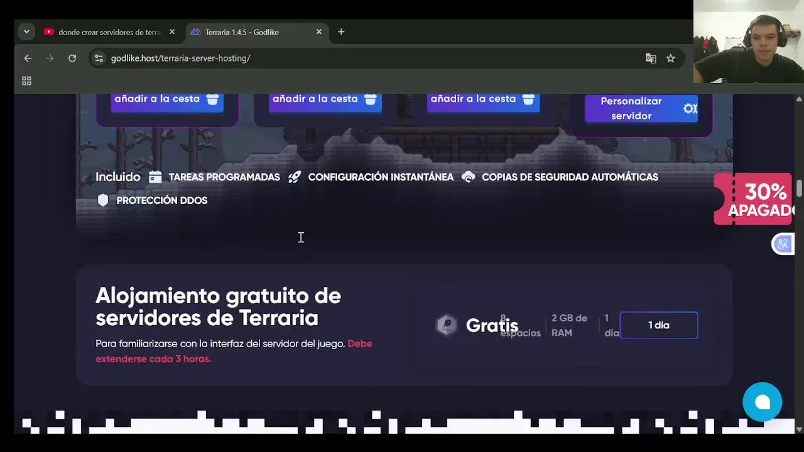Screen dimensions: 804x452
Task: Click the third 'añadir a la cesta' button
Action: pyautogui.click(x=483, y=100)
